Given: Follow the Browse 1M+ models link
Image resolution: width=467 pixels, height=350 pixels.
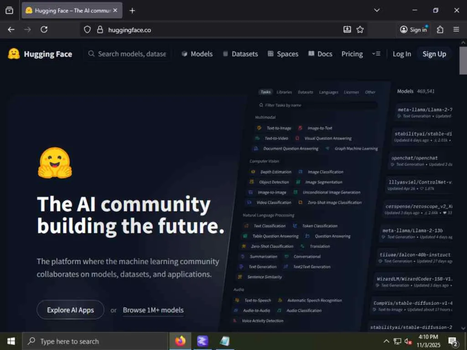Looking at the screenshot, I should click(153, 310).
